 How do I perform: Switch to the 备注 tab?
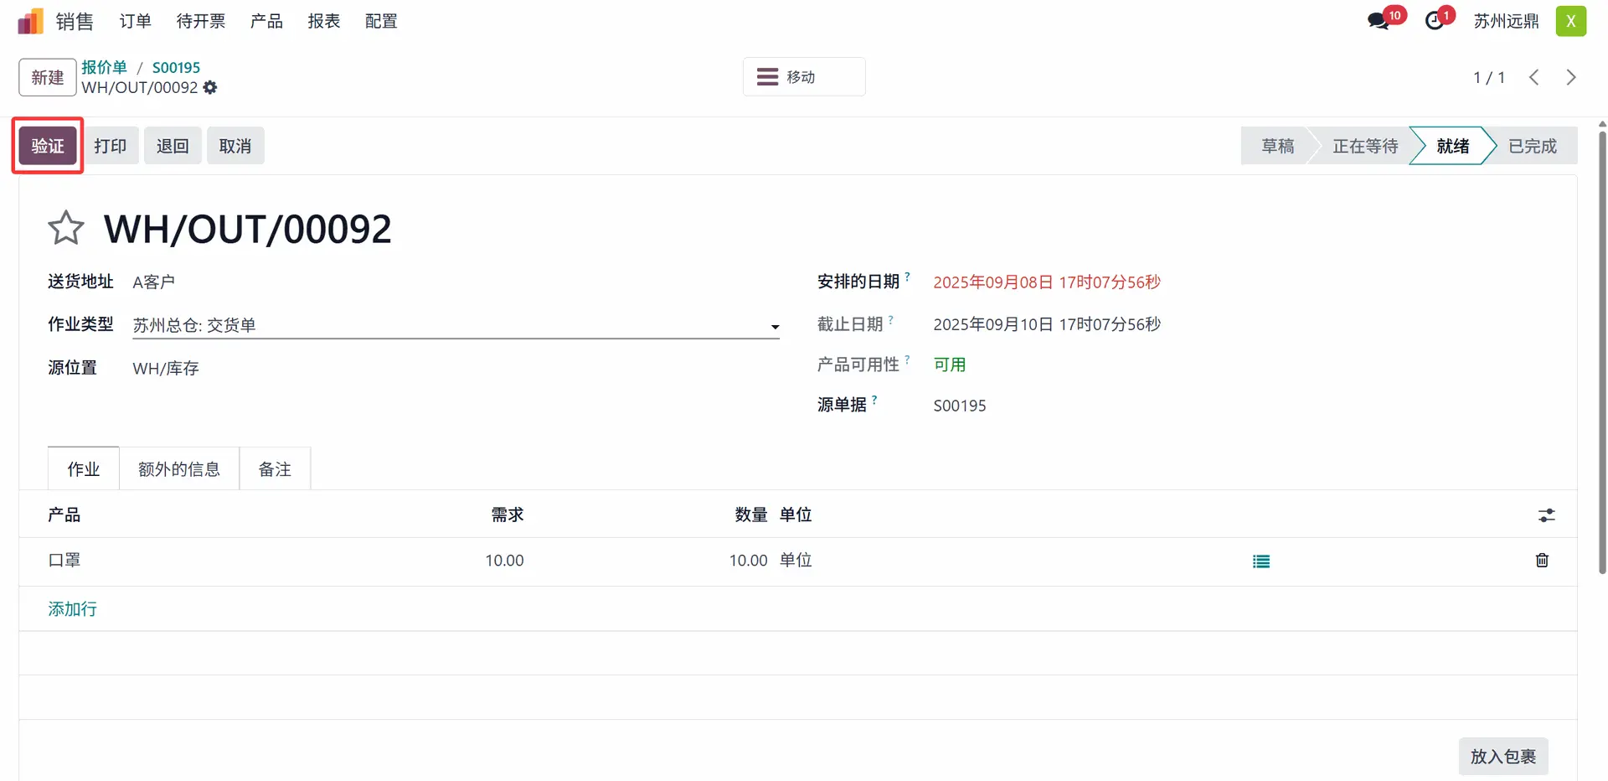coord(275,469)
